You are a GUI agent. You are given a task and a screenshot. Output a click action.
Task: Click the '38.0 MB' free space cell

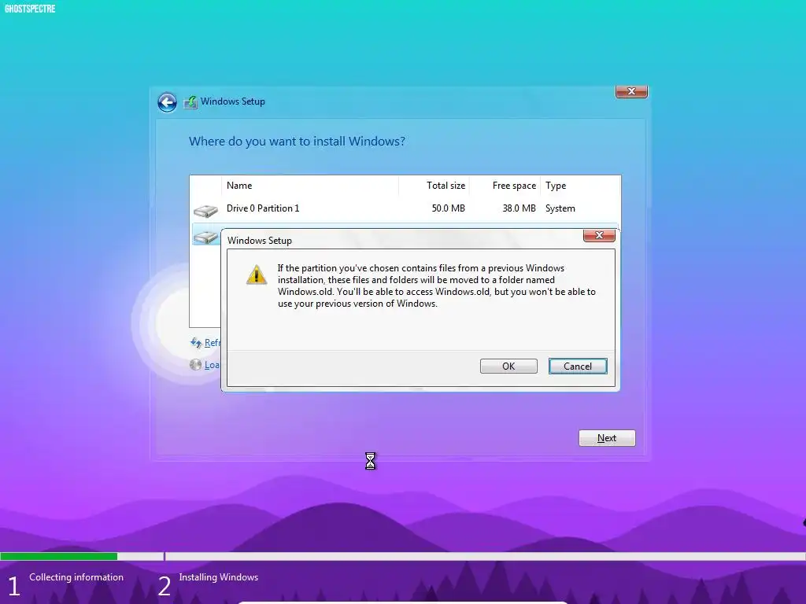(519, 208)
